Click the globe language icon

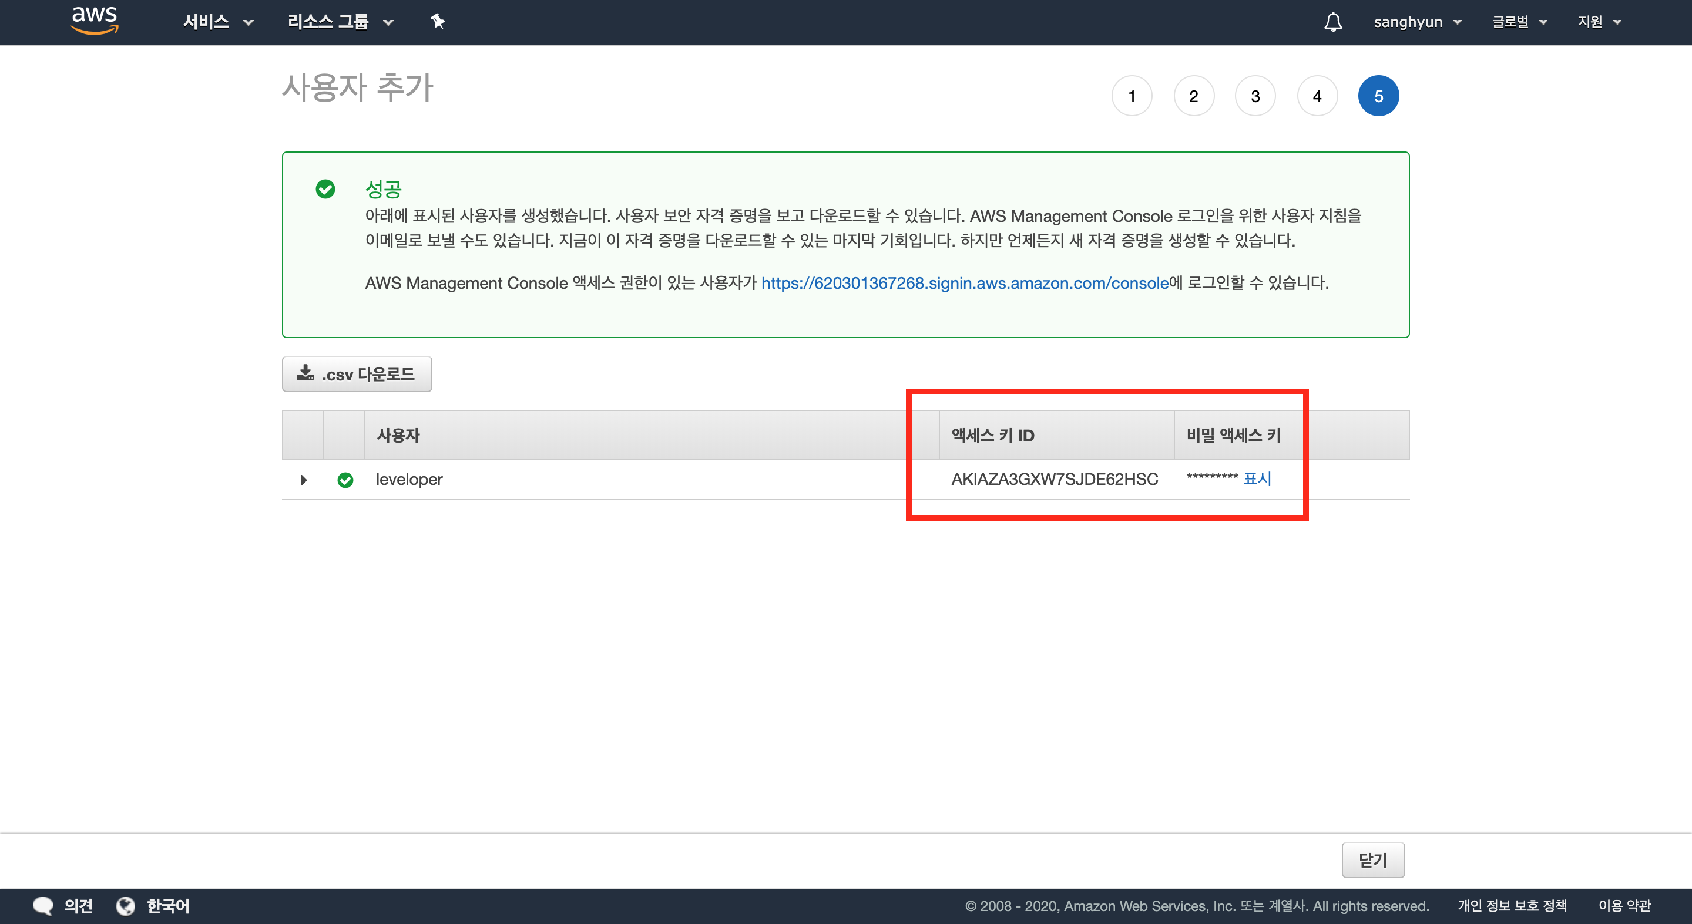click(x=126, y=906)
